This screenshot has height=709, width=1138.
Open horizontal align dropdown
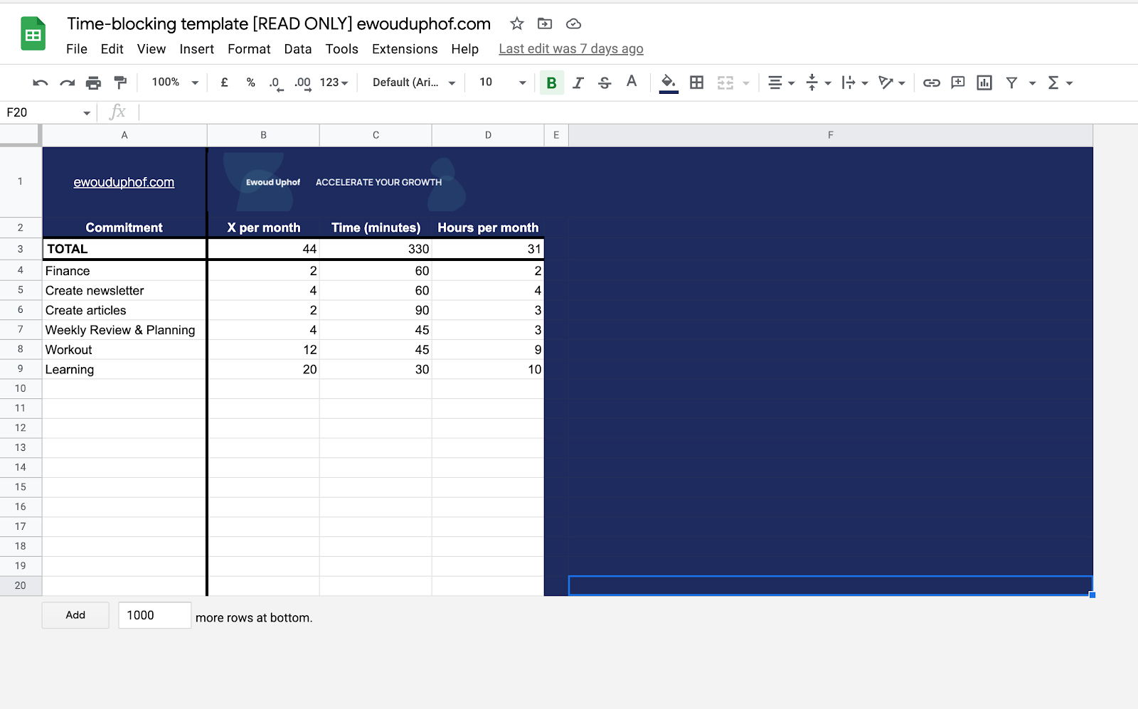[781, 83]
